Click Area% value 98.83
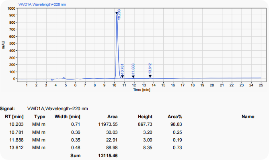269x160 pixels. click(176, 124)
